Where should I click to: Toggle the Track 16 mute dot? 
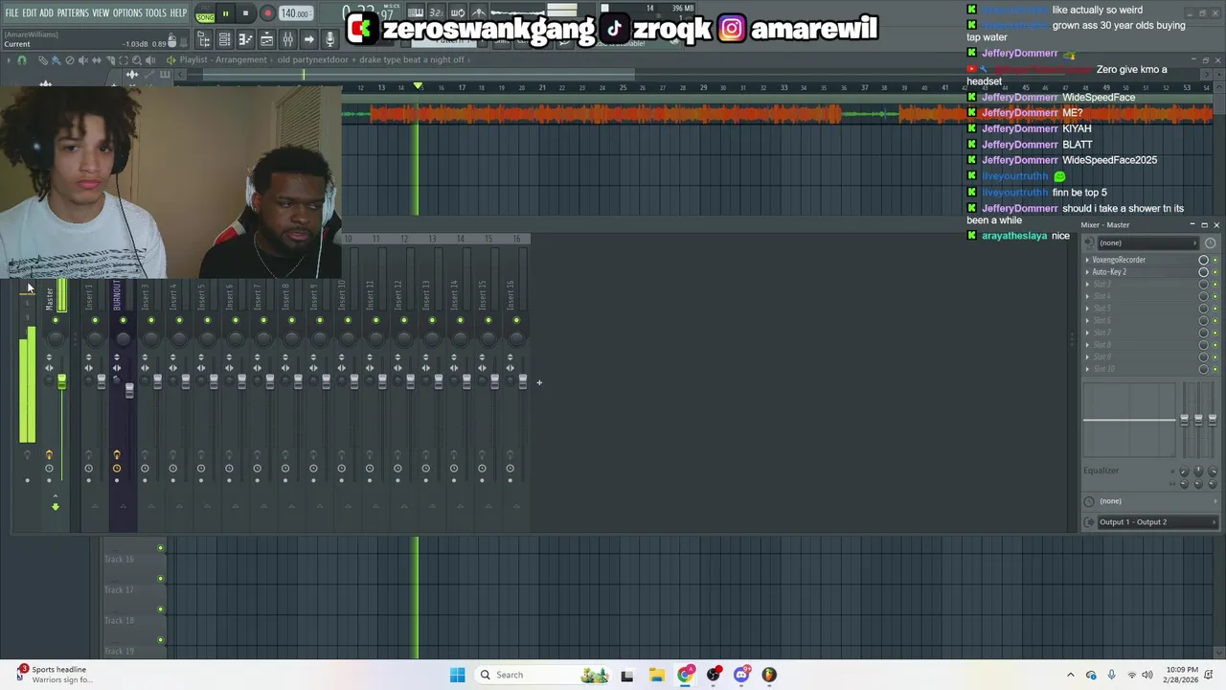coord(160,548)
